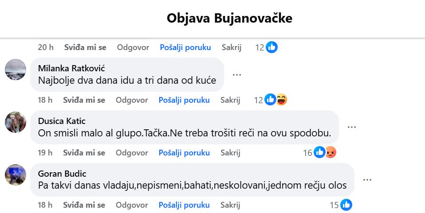Reply to Milanka Ratković's comment via 'Odgovor'

(132, 100)
